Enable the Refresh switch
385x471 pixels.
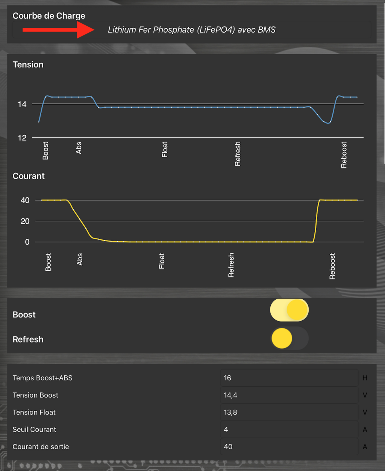coord(289,338)
